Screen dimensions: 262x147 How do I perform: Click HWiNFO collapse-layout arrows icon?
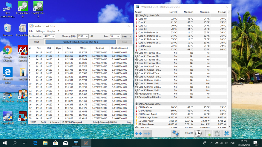click(147, 133)
